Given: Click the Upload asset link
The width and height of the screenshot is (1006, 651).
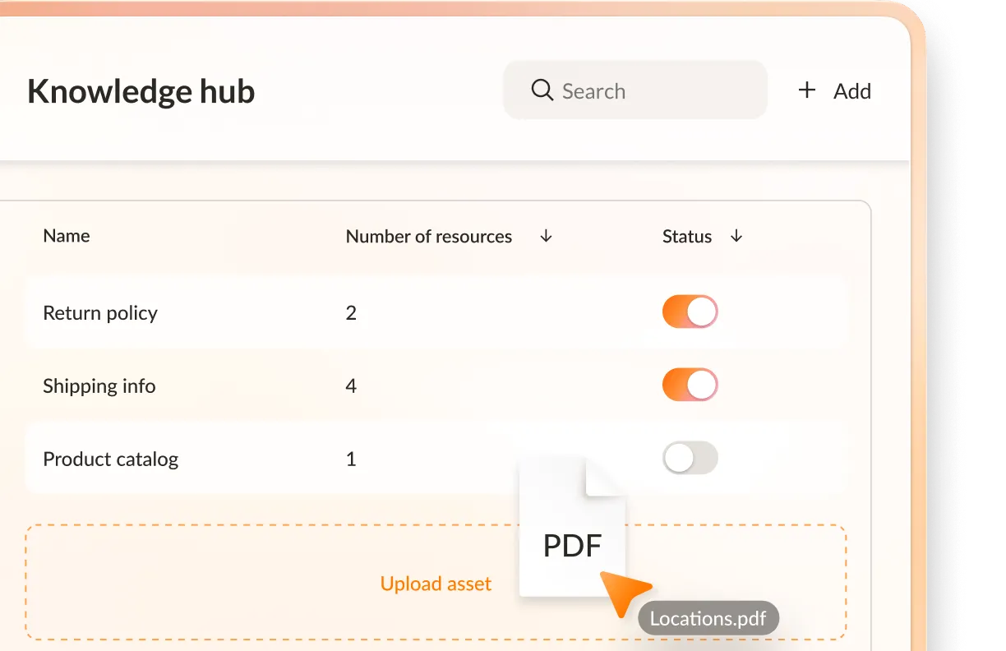Looking at the screenshot, I should pyautogui.click(x=436, y=584).
